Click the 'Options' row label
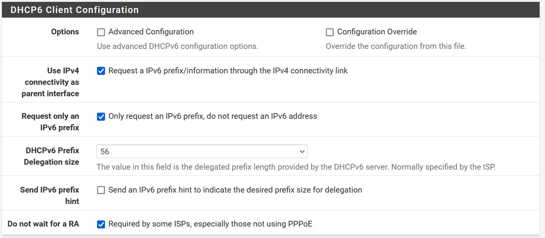The height and width of the screenshot is (238, 545). point(65,32)
